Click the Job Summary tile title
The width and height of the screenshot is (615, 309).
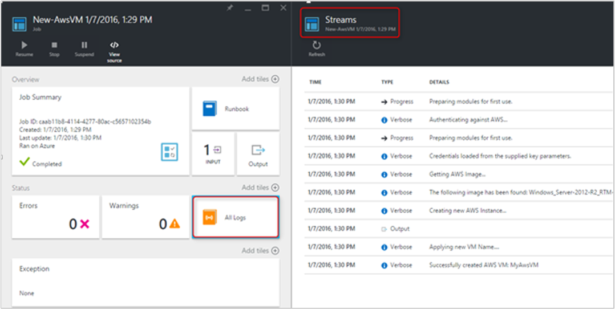[x=40, y=97]
